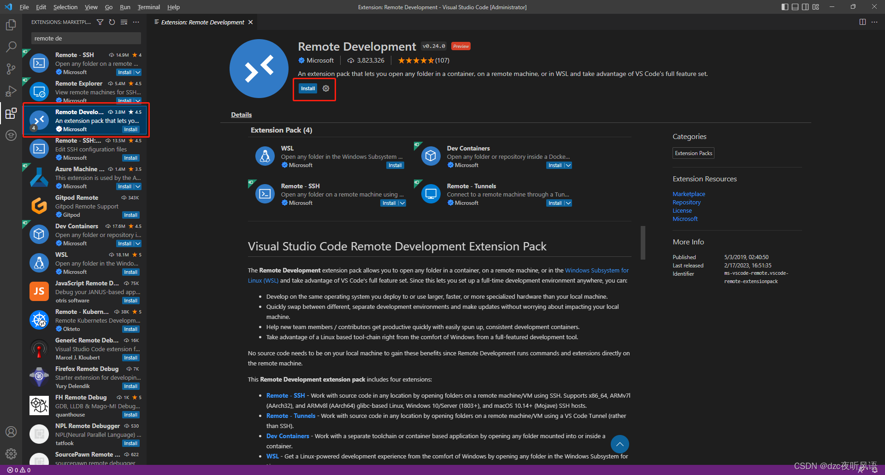This screenshot has height=475, width=885.
Task: Open the Marketplace resource link
Action: pos(689,194)
